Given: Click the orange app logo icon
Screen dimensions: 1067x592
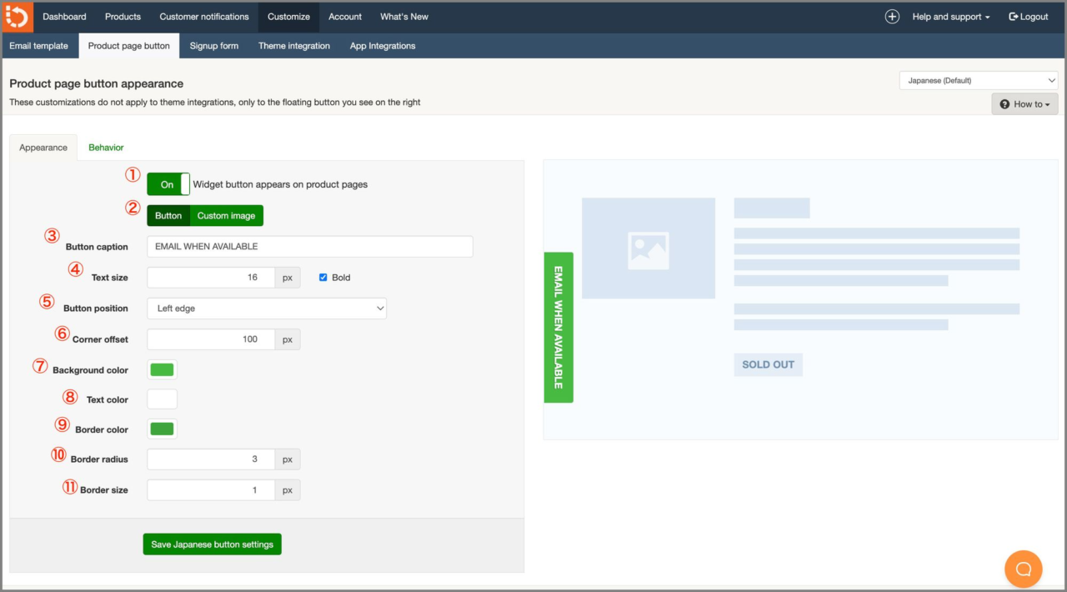Looking at the screenshot, I should pos(18,17).
